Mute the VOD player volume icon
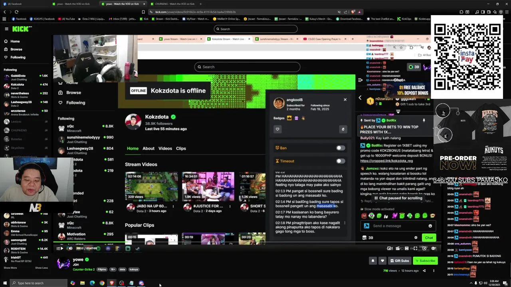Image resolution: width=511 pixels, height=287 pixels. (x=70, y=248)
